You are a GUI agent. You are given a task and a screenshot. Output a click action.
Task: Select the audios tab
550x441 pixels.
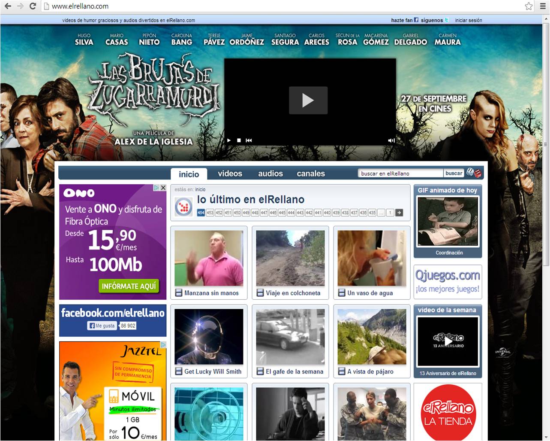270,173
